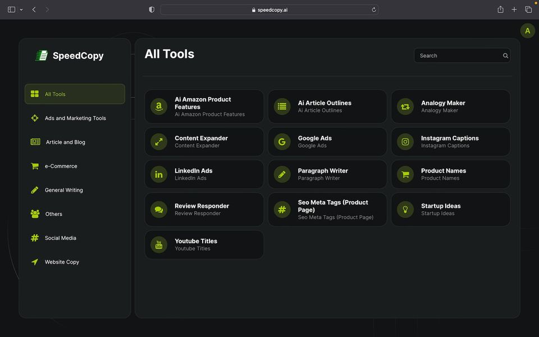Click the SpeedCopy logo
The image size is (539, 337).
pyautogui.click(x=70, y=56)
